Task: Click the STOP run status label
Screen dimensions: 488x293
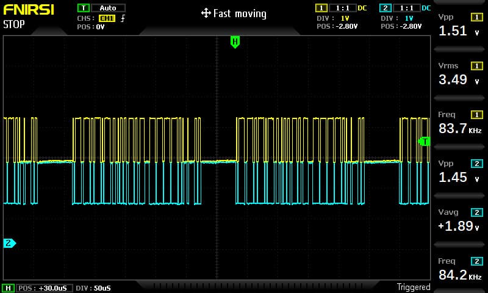Action: tap(13, 24)
